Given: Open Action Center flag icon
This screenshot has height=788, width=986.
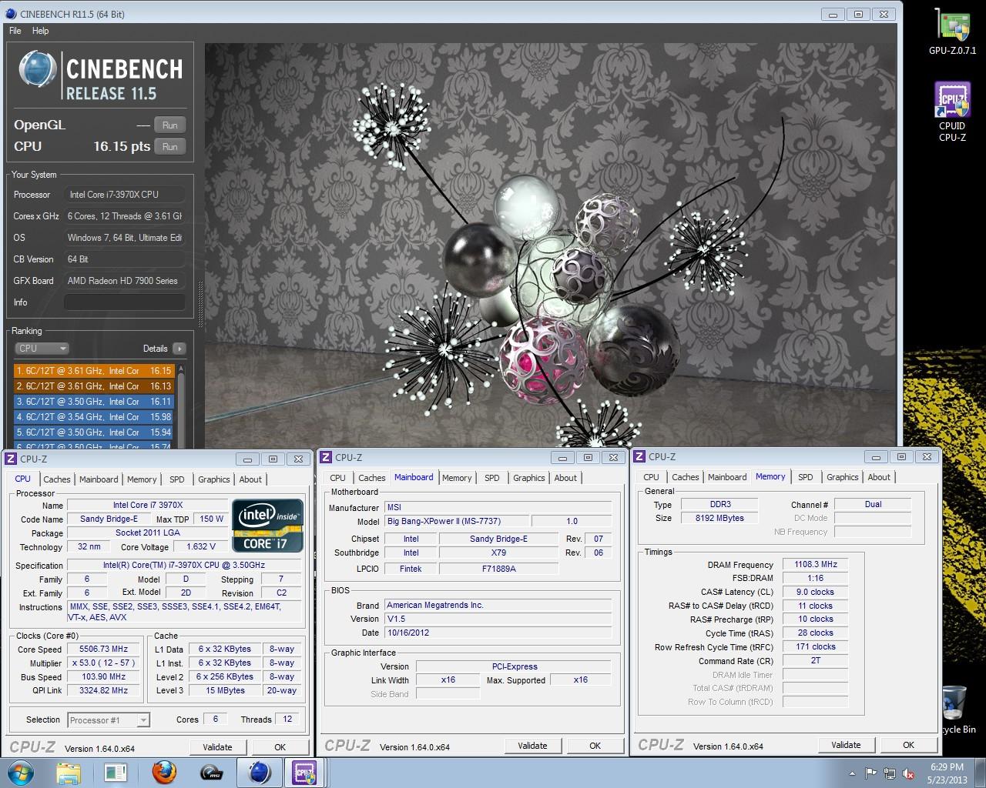Looking at the screenshot, I should pyautogui.click(x=870, y=773).
